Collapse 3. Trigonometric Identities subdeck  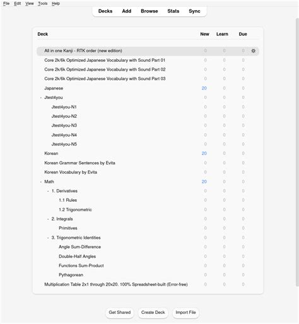pos(48,238)
